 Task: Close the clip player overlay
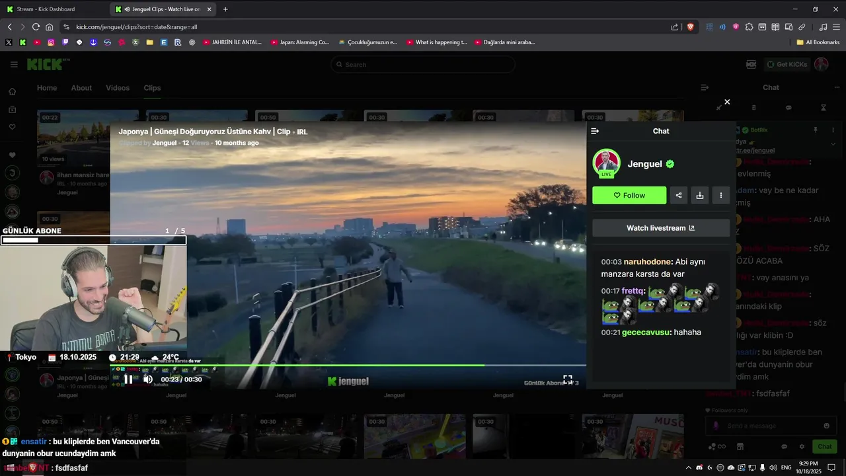pos(727,102)
